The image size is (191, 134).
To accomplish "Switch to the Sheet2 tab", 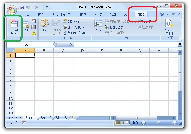I will point(46,118).
